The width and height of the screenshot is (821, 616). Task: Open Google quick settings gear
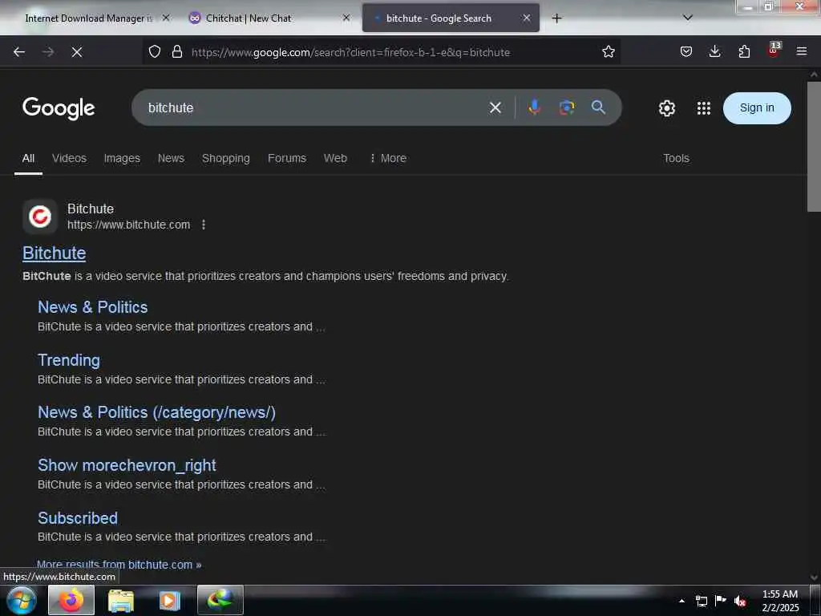(666, 108)
